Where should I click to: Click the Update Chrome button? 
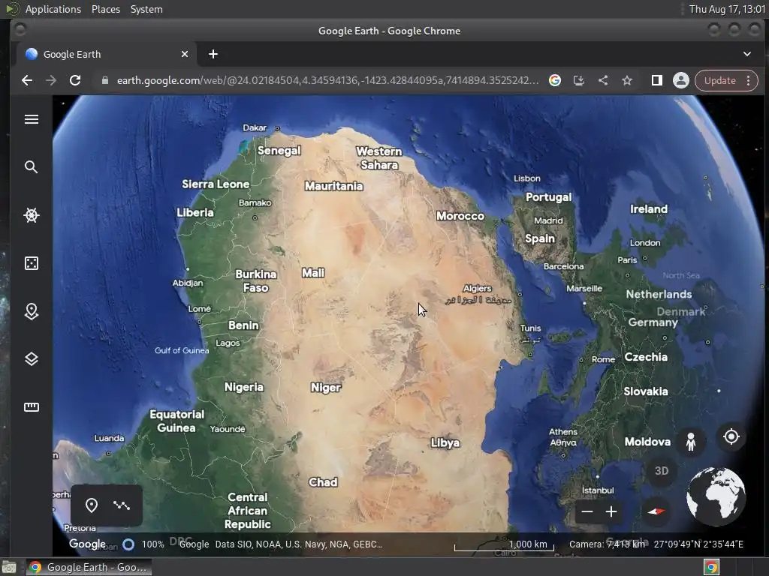[719, 80]
